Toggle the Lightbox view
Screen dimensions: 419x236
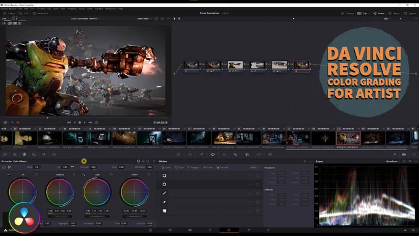tap(410, 13)
